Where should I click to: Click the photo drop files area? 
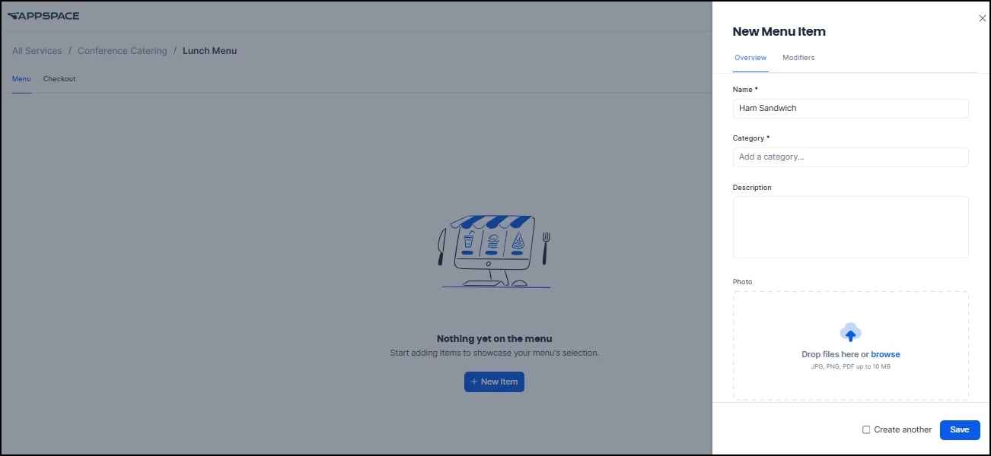coord(850,346)
